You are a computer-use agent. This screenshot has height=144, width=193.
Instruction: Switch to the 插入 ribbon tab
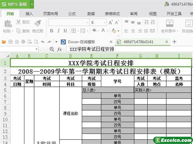tap(29, 14)
